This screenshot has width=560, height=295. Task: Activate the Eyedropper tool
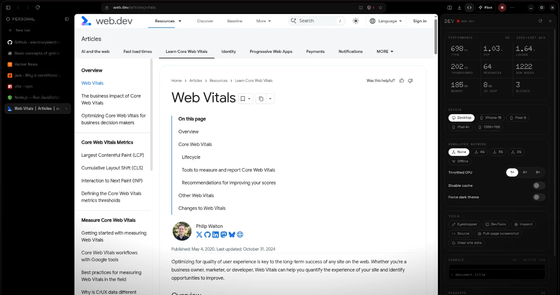[464, 224]
